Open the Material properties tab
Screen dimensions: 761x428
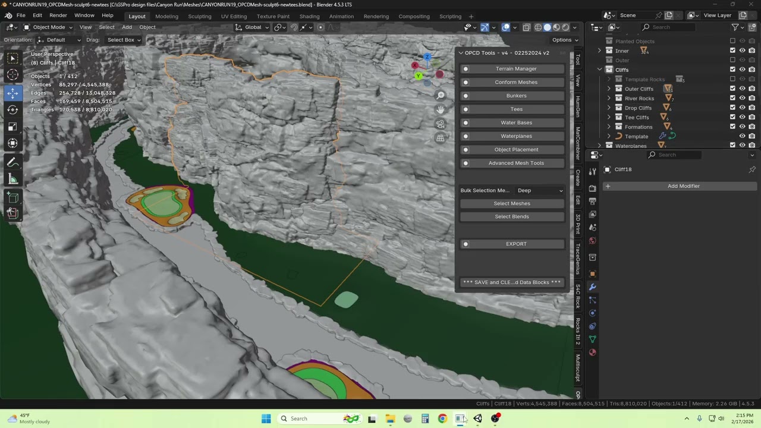[x=592, y=353]
